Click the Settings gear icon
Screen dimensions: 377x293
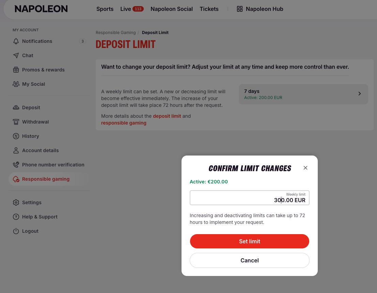pos(16,202)
